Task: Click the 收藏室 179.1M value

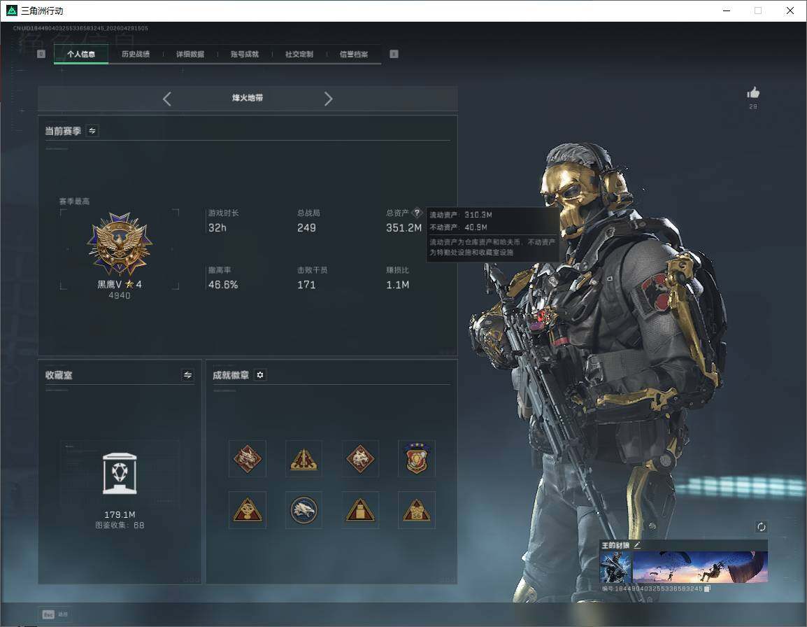Action: [x=120, y=515]
